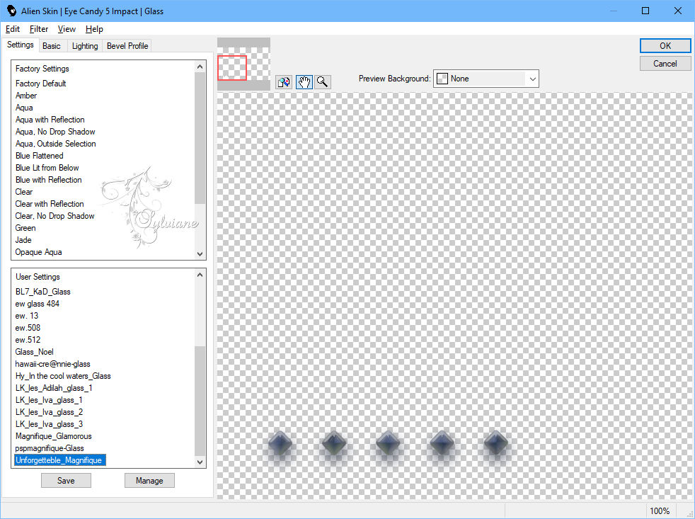The height and width of the screenshot is (519, 695).
Task: Select ew glass 484 user setting
Action: 37,304
